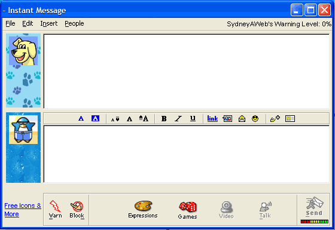Decrease the font size
The width and height of the screenshot is (335, 230).
tap(115, 119)
